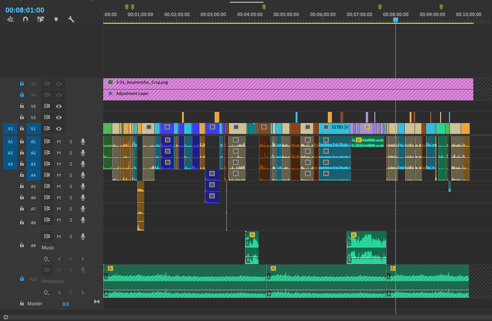This screenshot has height=321, width=492.
Task: Open Timeline Display Settings wrench
Action: click(71, 19)
